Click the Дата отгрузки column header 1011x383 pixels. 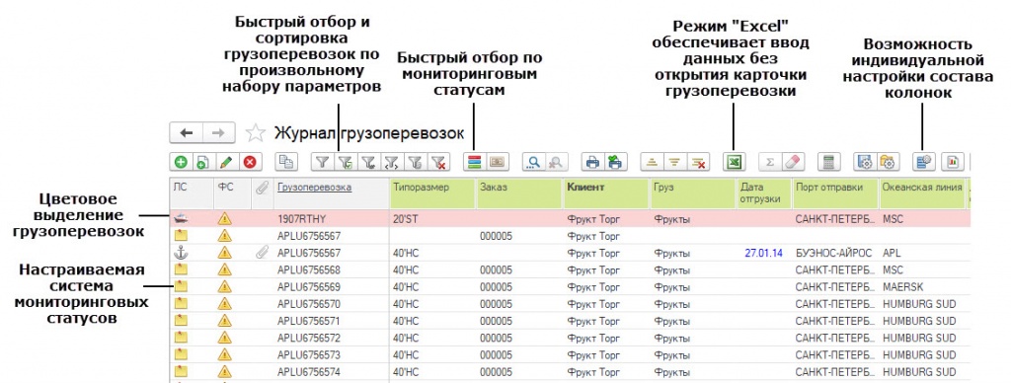tap(764, 192)
